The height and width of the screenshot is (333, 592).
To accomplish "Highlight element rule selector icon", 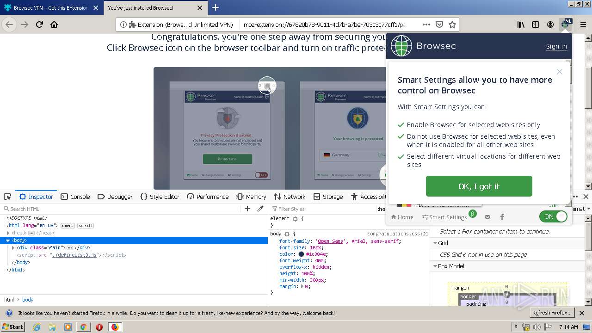I will [295, 219].
